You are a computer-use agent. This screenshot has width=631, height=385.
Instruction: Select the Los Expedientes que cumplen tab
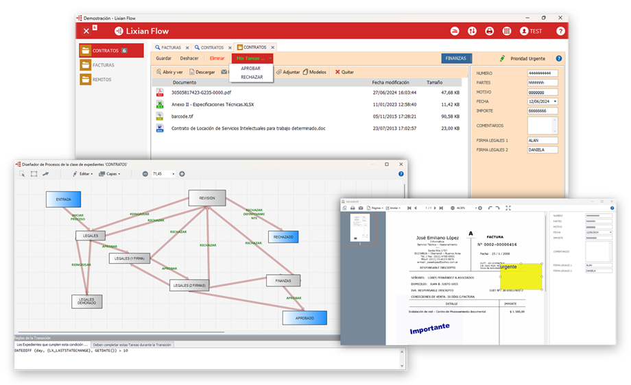point(52,345)
